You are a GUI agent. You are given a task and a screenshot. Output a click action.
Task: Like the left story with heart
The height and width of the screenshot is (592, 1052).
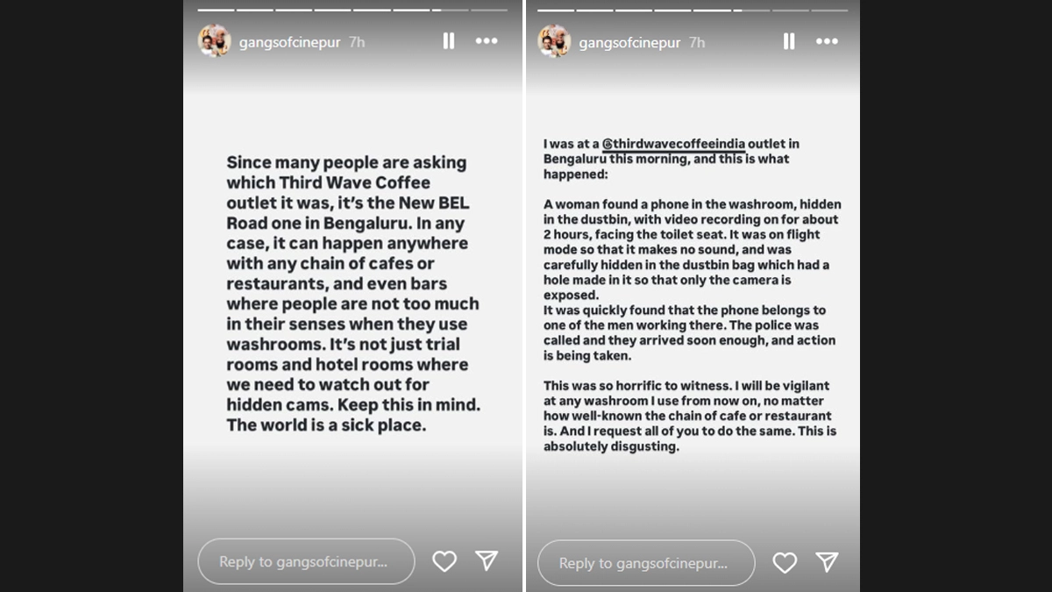pos(444,561)
